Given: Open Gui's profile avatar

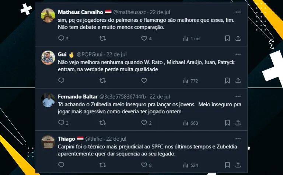Looking at the screenshot, I should click(48, 58).
